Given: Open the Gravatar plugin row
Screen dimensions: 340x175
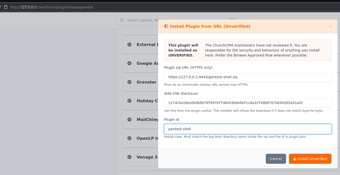Looking at the screenshot, I should (x=140, y=82).
